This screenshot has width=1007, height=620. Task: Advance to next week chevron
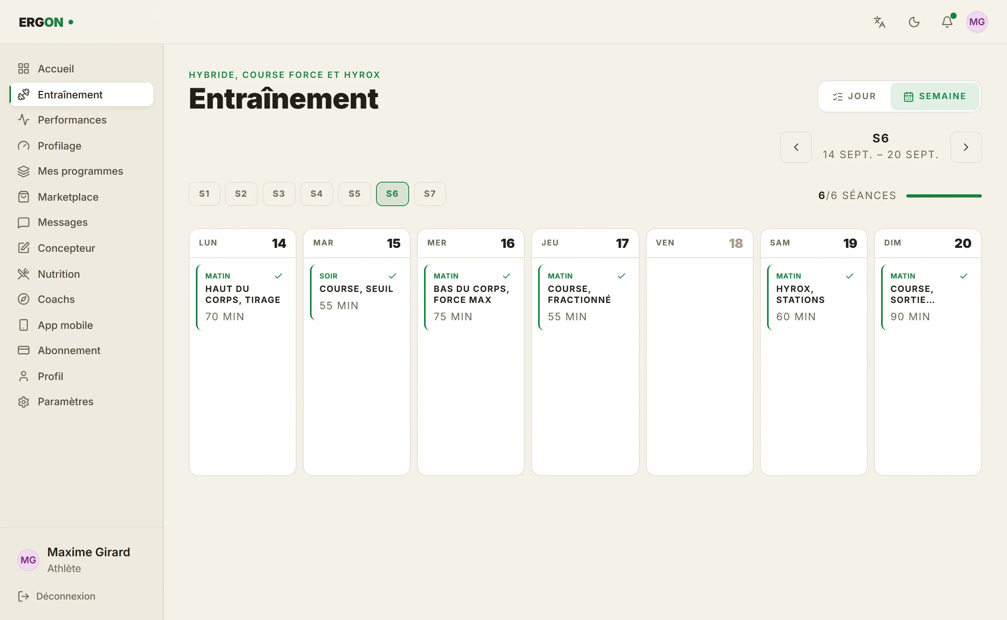966,147
